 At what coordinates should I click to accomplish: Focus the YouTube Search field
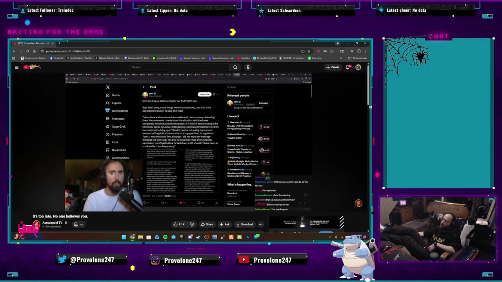click(x=178, y=67)
